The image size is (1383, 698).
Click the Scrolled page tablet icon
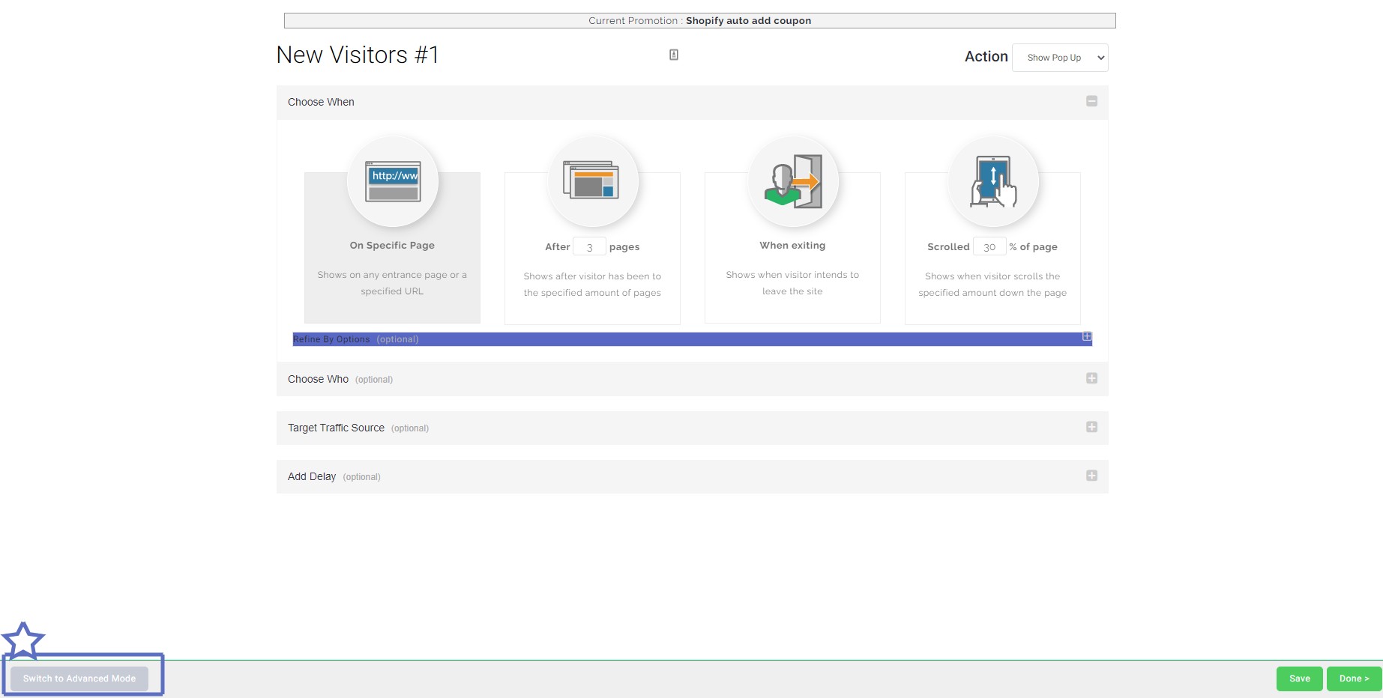(x=992, y=181)
